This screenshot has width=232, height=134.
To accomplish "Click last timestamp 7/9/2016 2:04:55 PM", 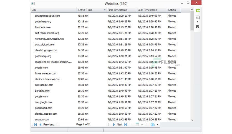I will [x=149, y=120].
